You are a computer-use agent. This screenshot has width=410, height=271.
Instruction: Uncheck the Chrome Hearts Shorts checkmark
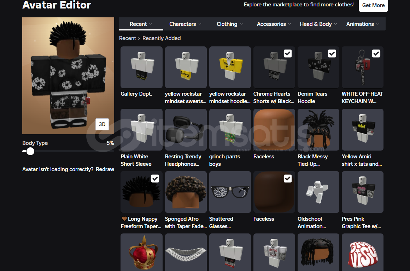pyautogui.click(x=288, y=53)
